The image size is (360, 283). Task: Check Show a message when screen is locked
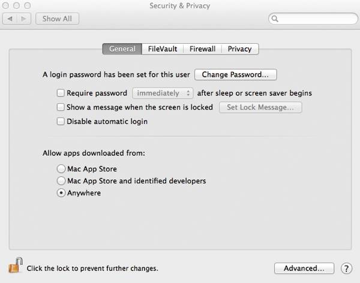pos(61,107)
